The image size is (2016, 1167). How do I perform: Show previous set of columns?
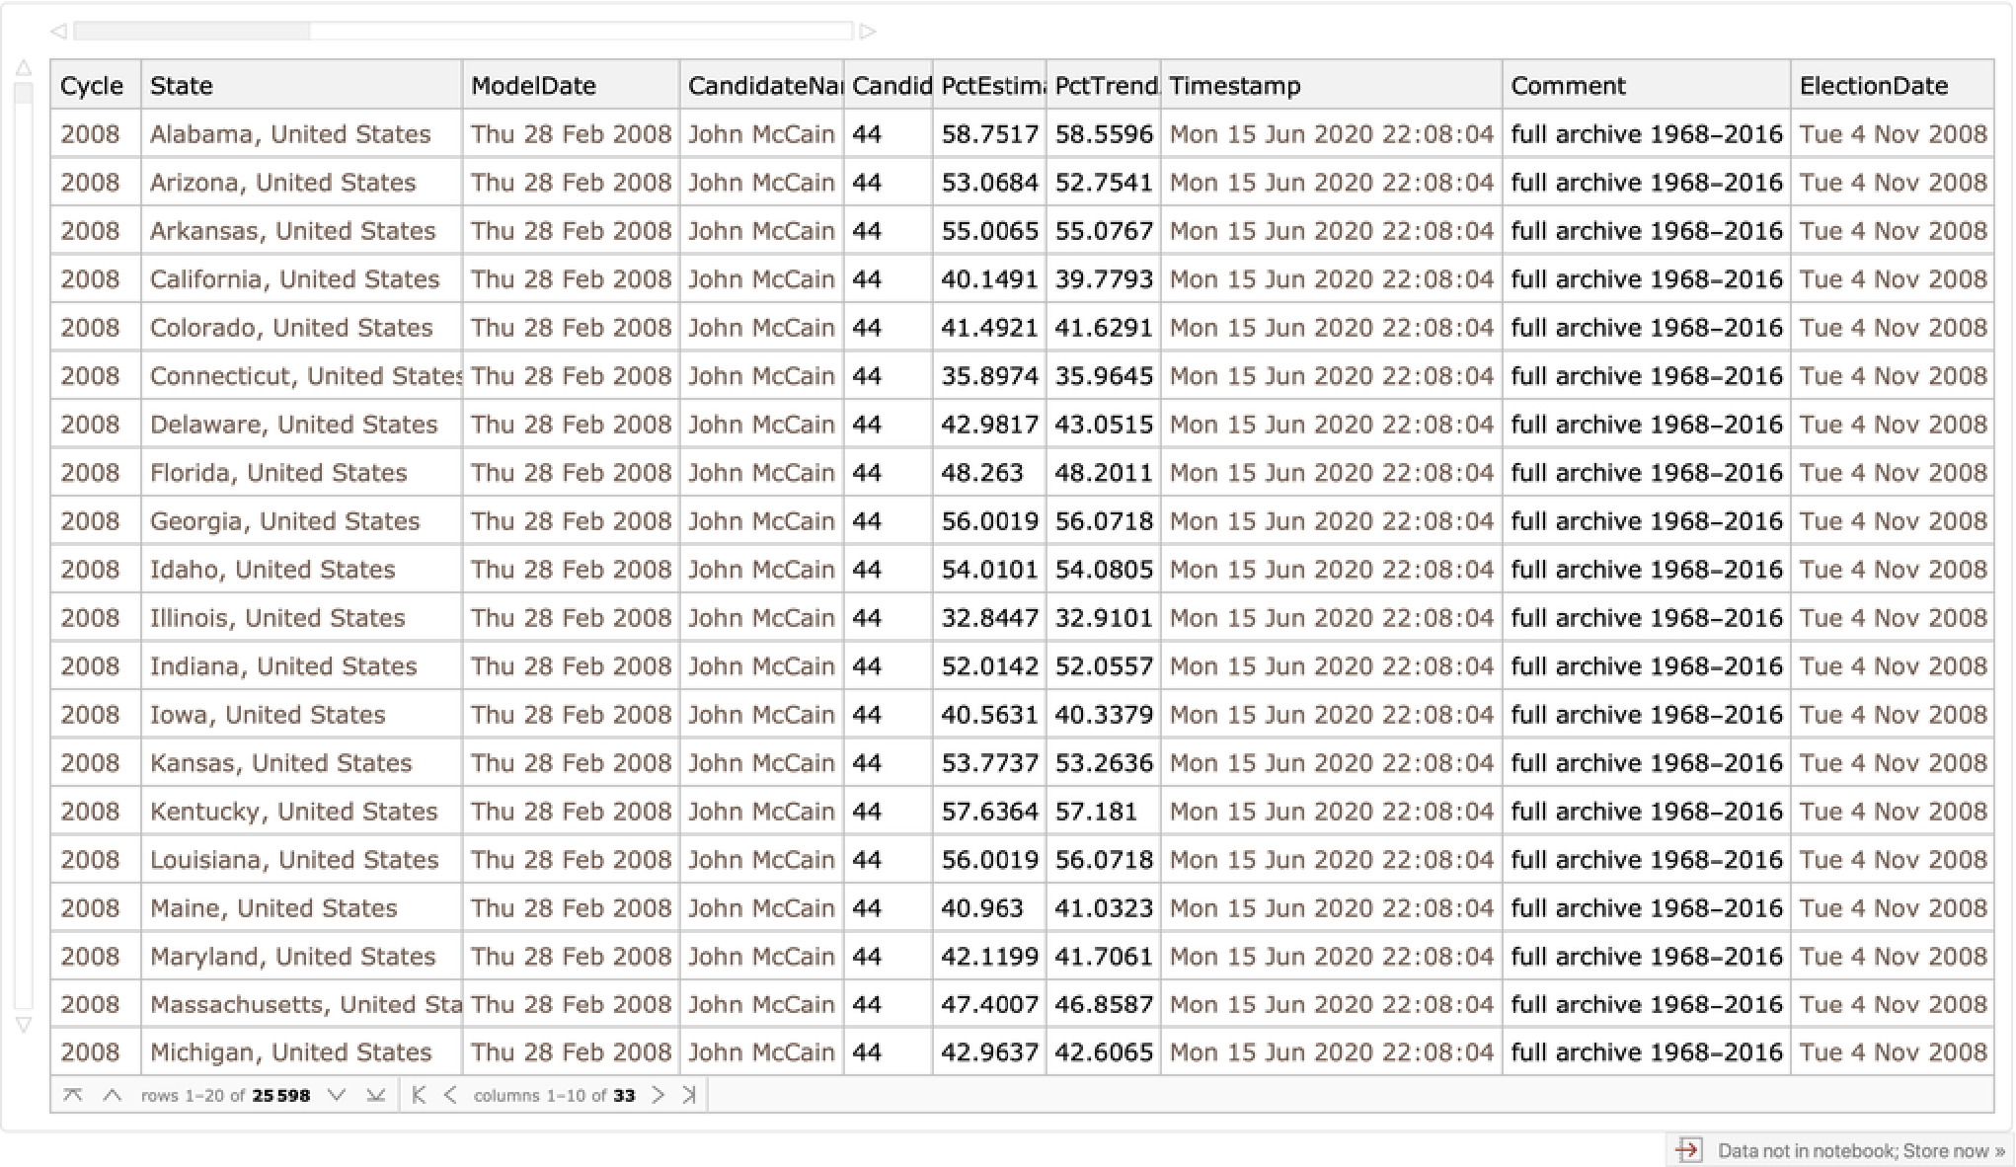tap(450, 1095)
